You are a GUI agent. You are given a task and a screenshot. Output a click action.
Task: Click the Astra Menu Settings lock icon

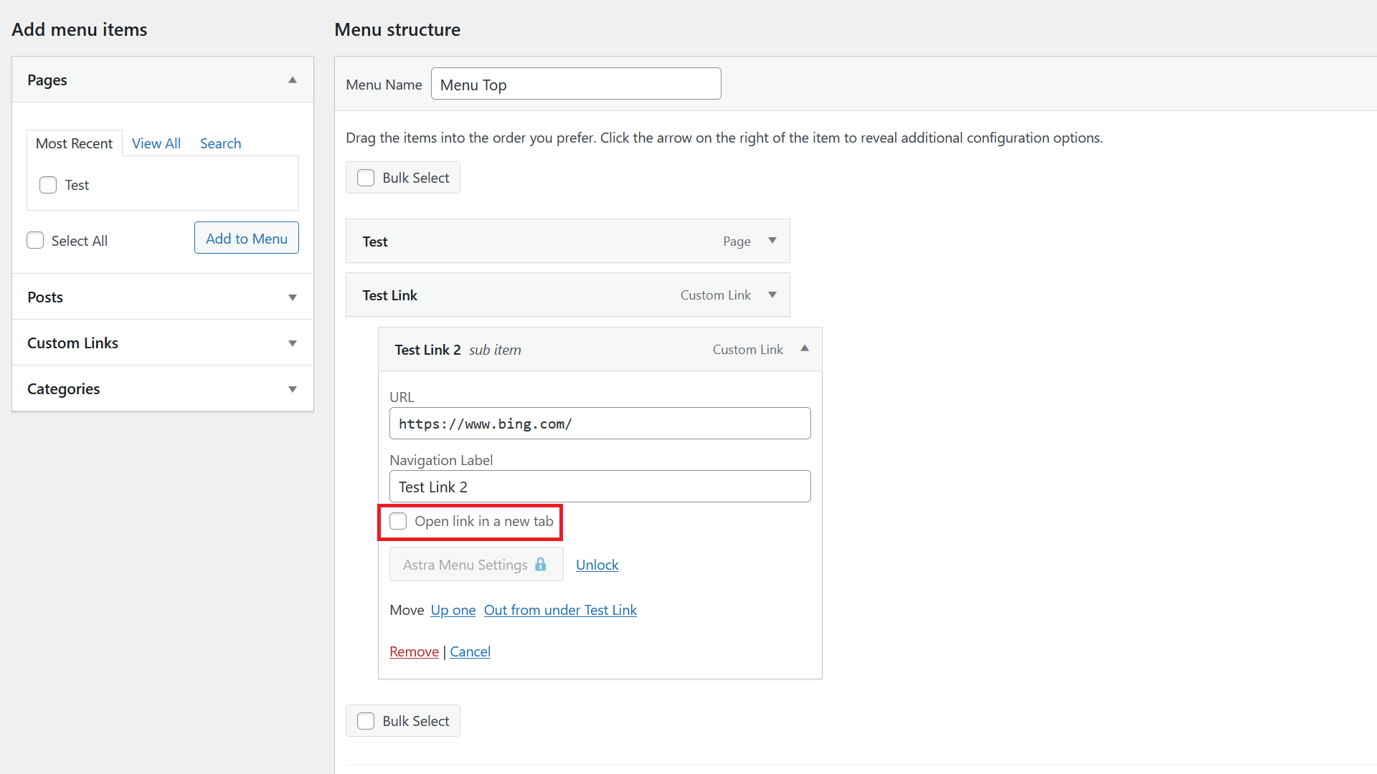coord(541,564)
